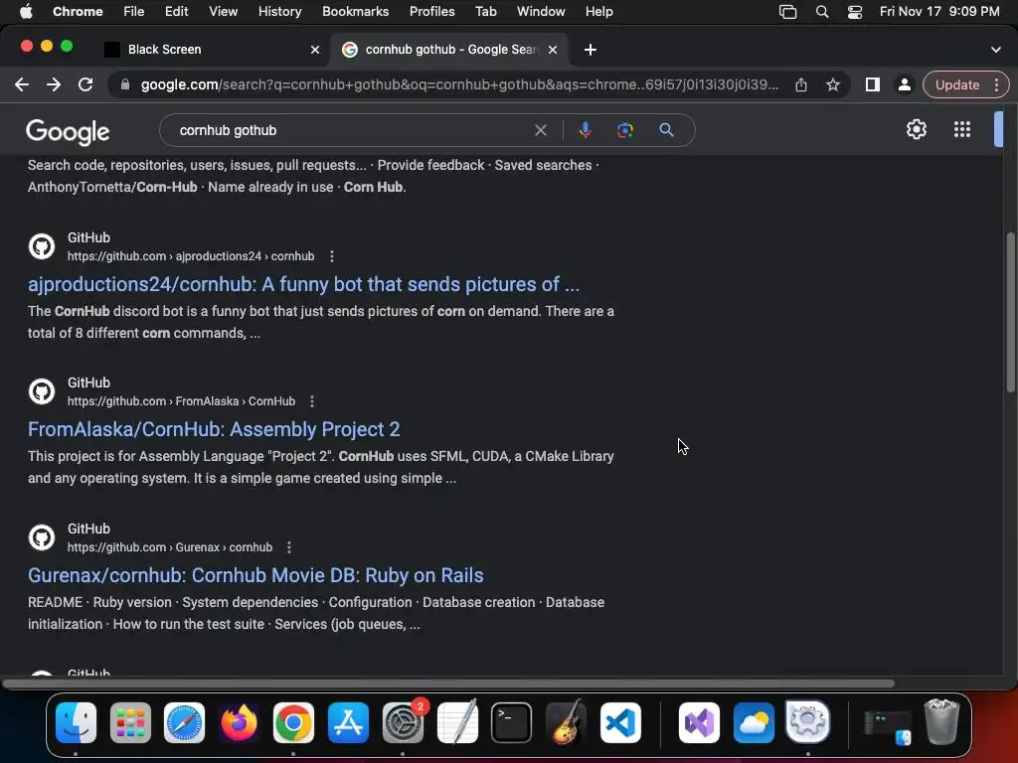Submit search with the magnifier icon
The image size is (1018, 763).
(x=666, y=130)
